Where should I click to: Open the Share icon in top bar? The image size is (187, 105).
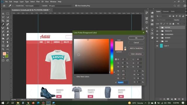pos(185,6)
